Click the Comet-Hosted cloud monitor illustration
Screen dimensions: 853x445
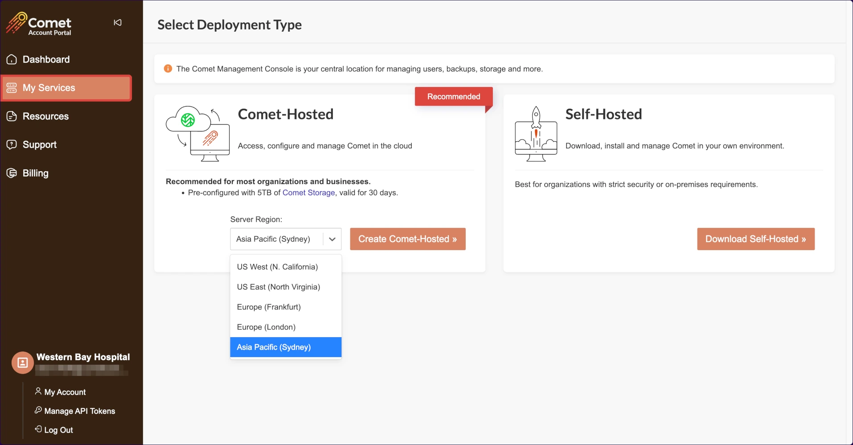pos(198,134)
